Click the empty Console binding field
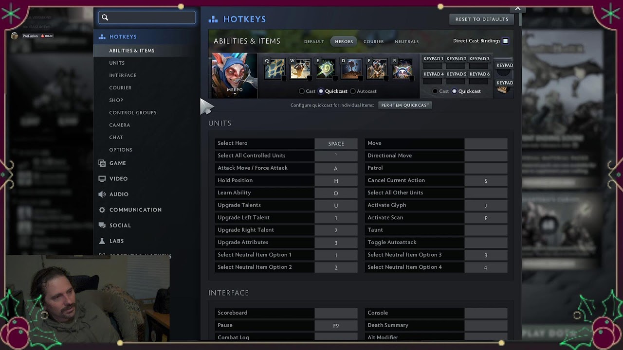Image resolution: width=623 pixels, height=350 pixels. click(x=486, y=313)
